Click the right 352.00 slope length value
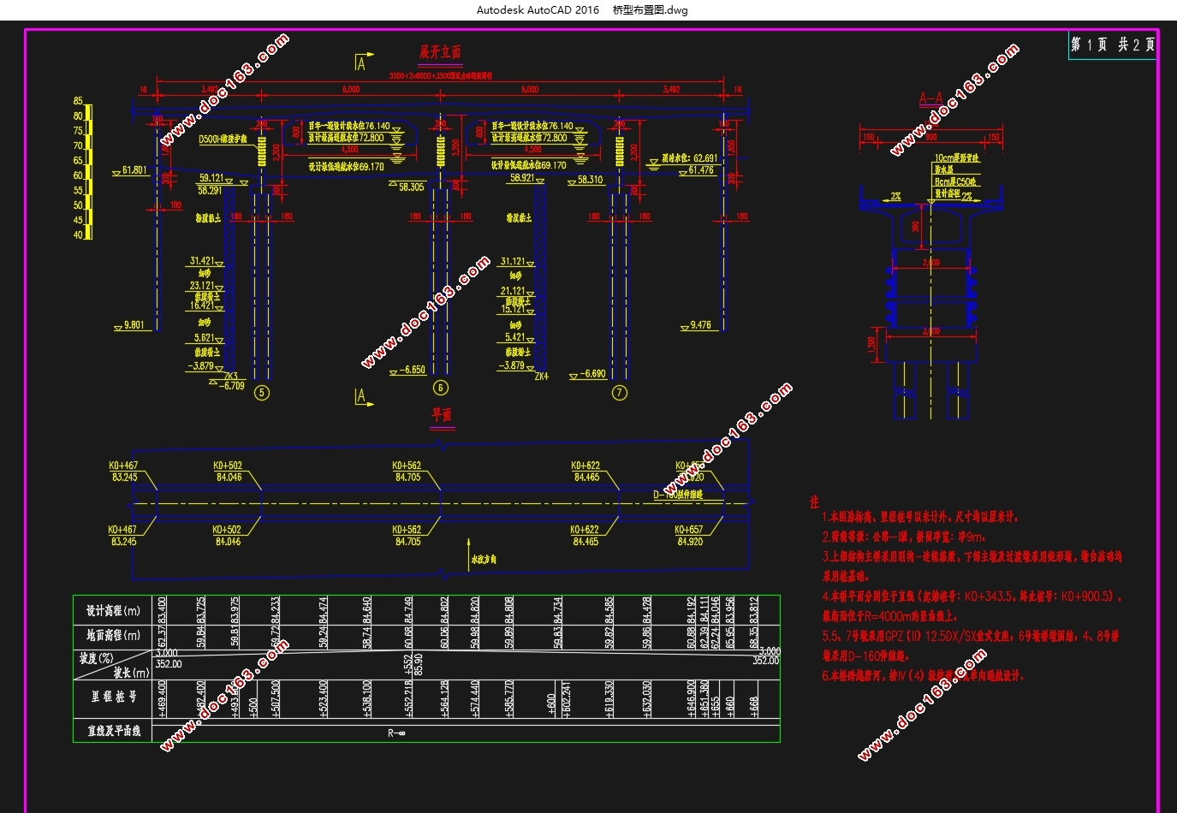1177x813 pixels. pyautogui.click(x=766, y=661)
